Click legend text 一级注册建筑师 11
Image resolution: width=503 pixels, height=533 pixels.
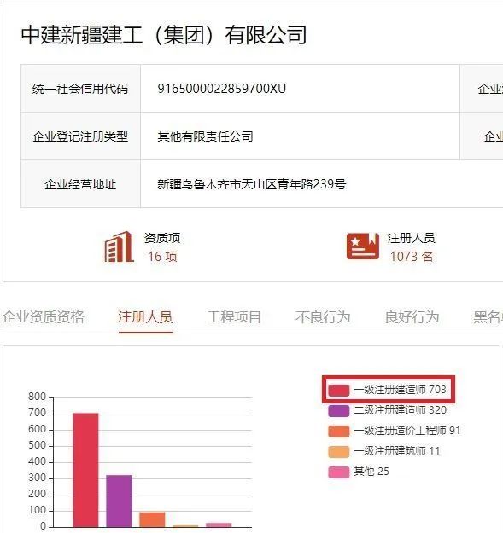click(397, 451)
